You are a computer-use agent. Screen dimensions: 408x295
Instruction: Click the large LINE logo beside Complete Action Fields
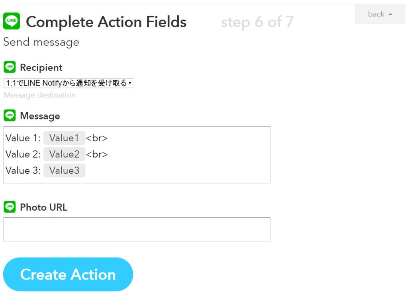pyautogui.click(x=12, y=21)
